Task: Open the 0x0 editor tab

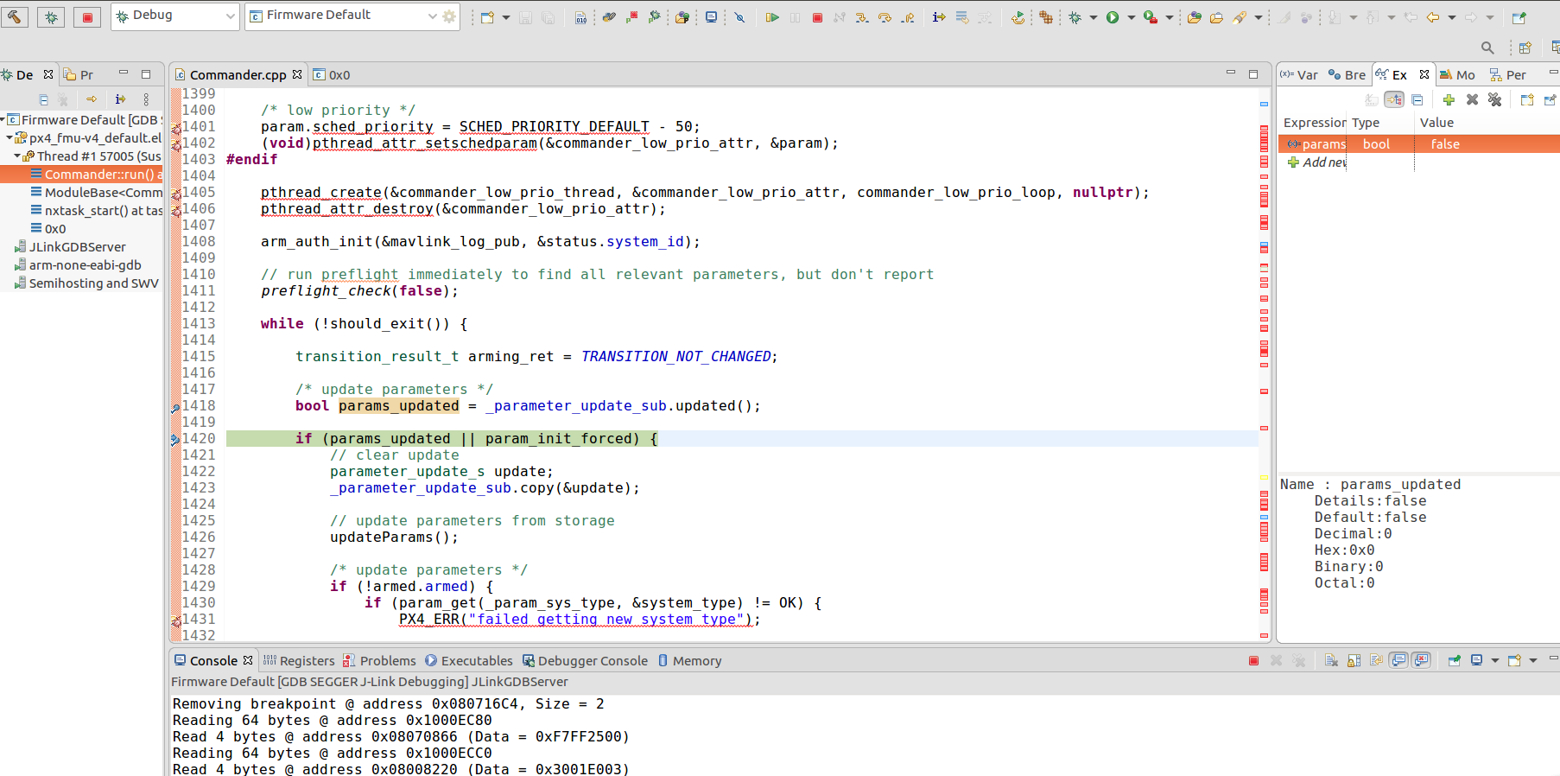Action: 332,75
